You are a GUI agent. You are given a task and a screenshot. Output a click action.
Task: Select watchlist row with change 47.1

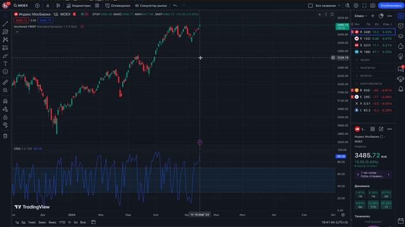coord(373,52)
